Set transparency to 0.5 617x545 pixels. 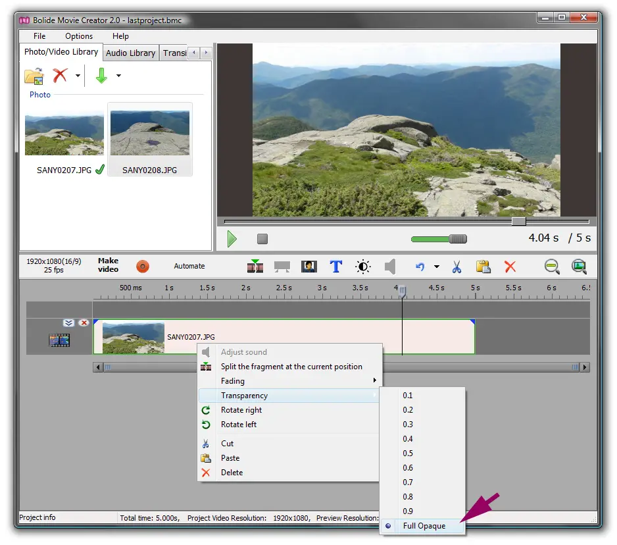(408, 454)
